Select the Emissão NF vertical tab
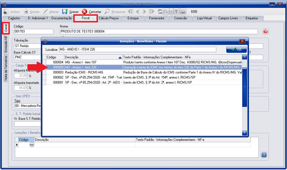The height and width of the screenshot is (170, 287). (x=6, y=47)
